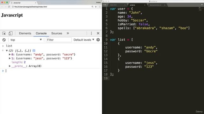The height and width of the screenshot is (114, 204).
Task: Click line number 9 in editor gutter
Action: (x=106, y=40)
